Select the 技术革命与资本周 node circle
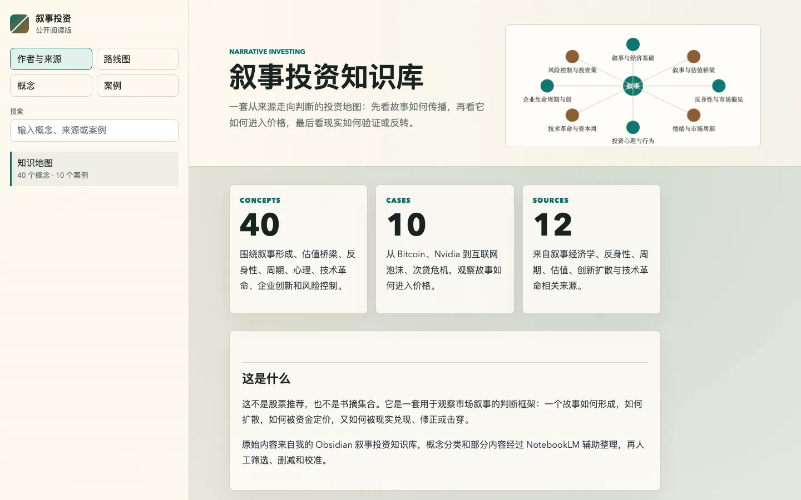The height and width of the screenshot is (500, 801). pyautogui.click(x=572, y=115)
